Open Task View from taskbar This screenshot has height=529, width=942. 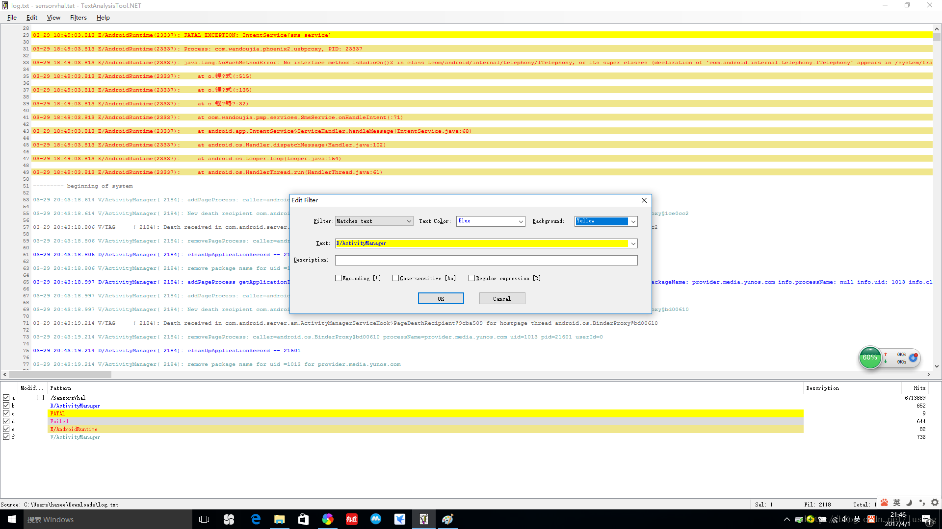[x=204, y=519]
